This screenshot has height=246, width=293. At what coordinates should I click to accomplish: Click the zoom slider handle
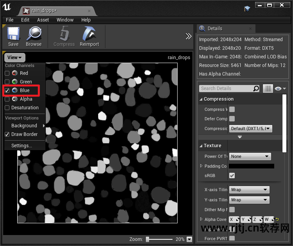147,239
